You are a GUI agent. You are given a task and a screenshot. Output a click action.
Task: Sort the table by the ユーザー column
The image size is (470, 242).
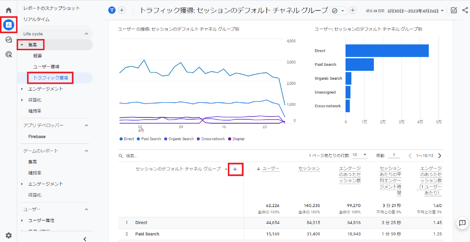[x=270, y=169]
